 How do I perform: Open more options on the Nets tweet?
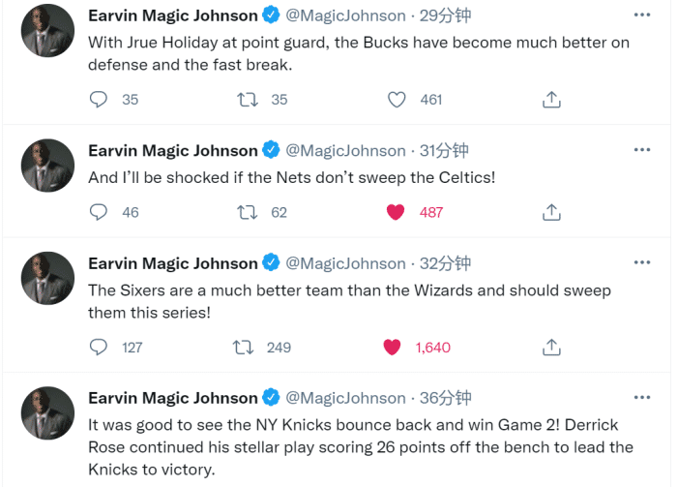point(642,150)
